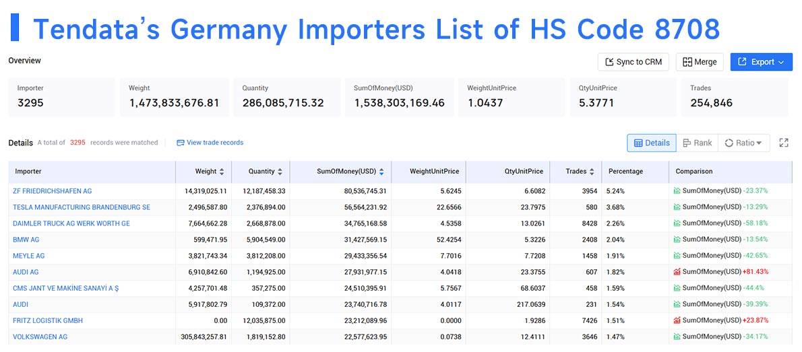Switch to the Rank view tab
802x352 pixels.
point(697,143)
